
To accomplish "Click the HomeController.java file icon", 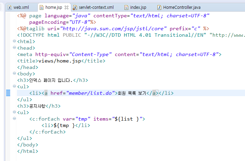I will click(x=159, y=7).
